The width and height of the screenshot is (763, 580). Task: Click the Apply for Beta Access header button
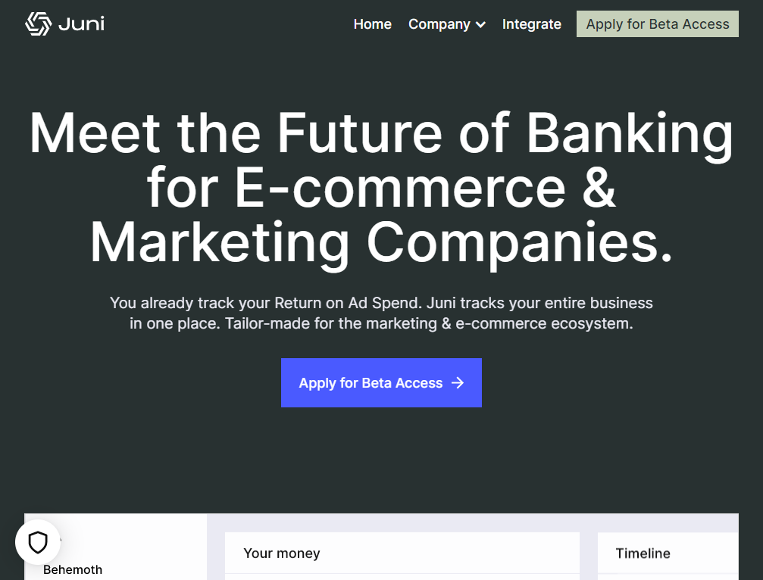click(657, 23)
